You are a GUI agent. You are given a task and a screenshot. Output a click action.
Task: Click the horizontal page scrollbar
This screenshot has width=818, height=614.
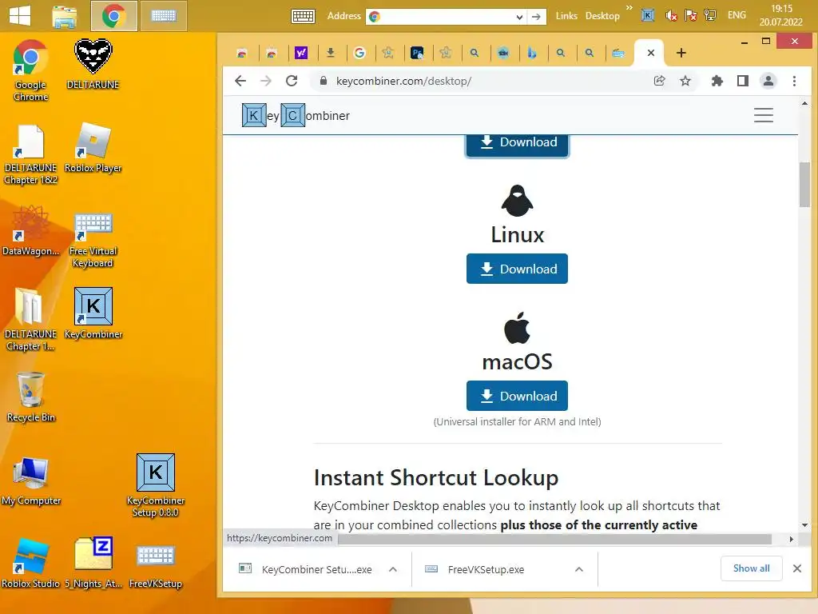pyautogui.click(x=554, y=539)
